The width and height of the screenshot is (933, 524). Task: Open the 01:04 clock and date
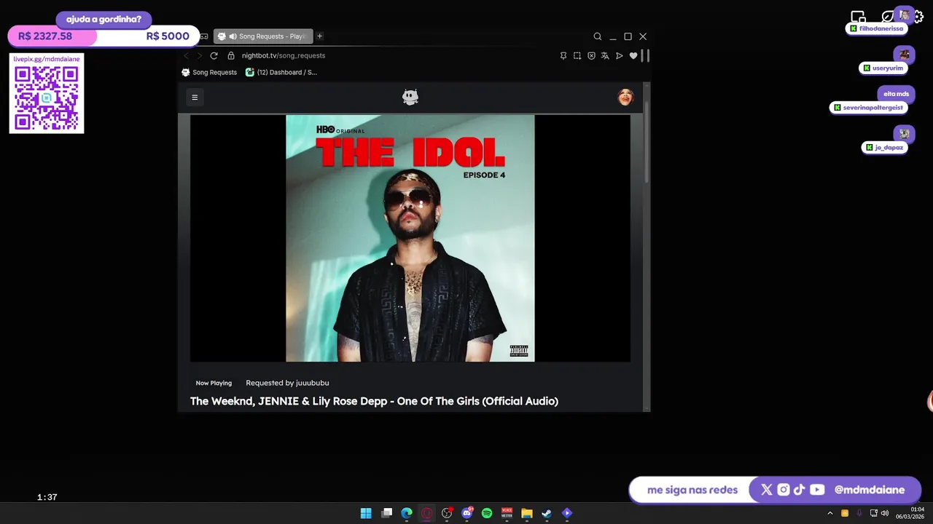pyautogui.click(x=910, y=513)
